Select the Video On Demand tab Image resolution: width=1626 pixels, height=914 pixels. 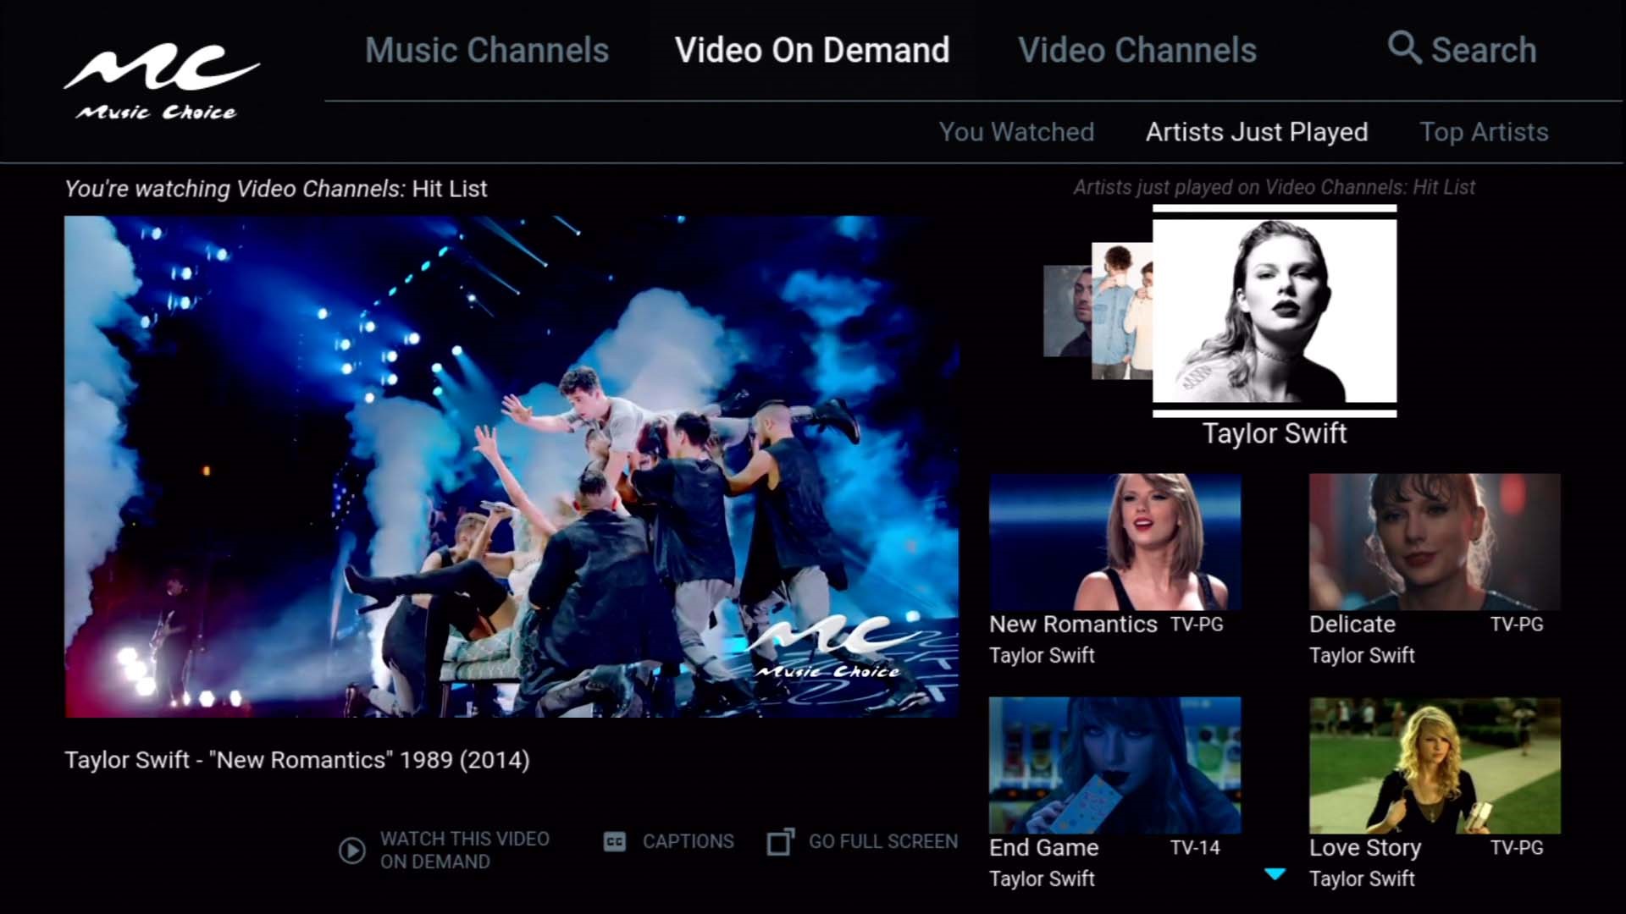[811, 50]
